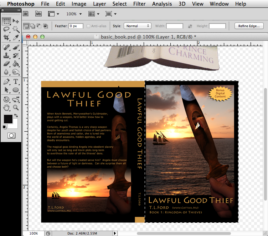Screen dimensions: 268x236
Task: Choose Subtract from Selection mode
Action: coord(39,26)
